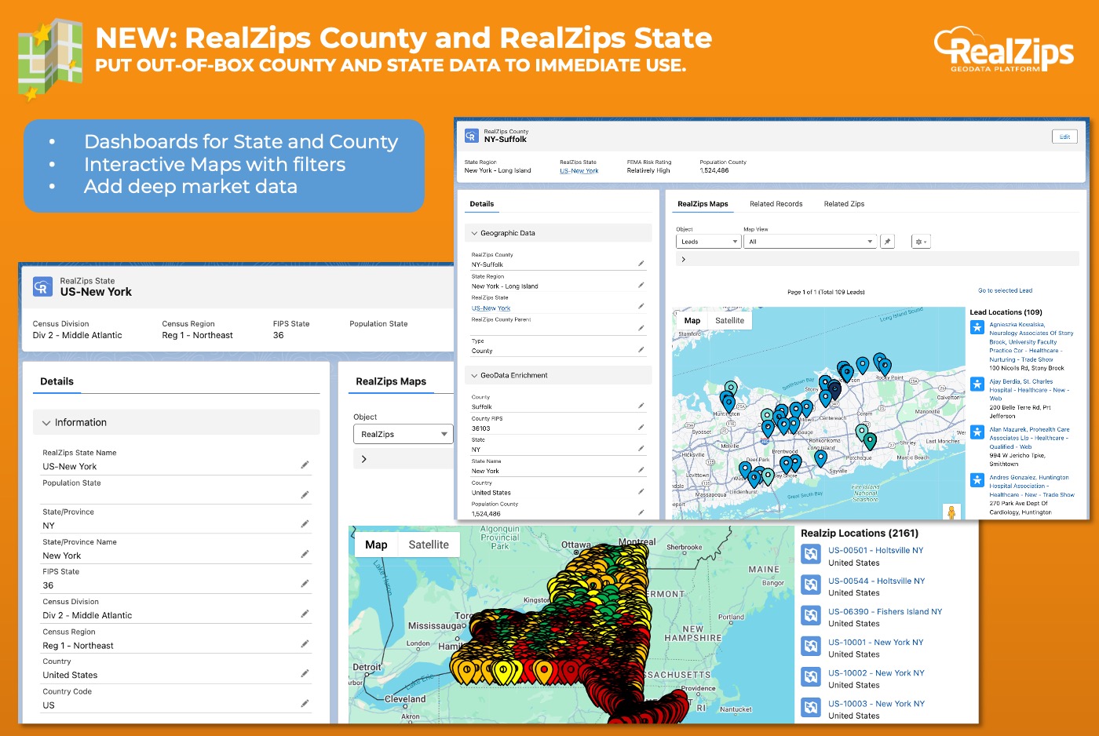The width and height of the screenshot is (1099, 736).
Task: Select RealZips Maps tab in NY-Suffolk record
Action: [x=703, y=204]
